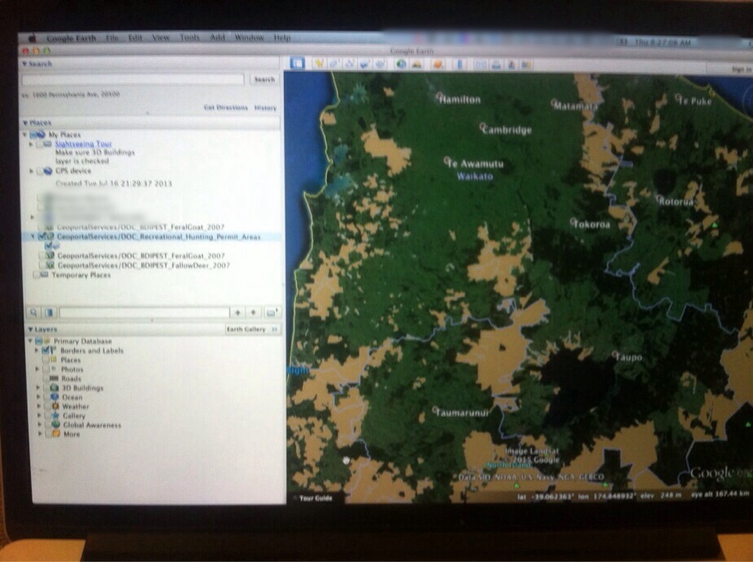Click the magnifier icon below Places list
Screen dimensions: 753x562
(33, 313)
